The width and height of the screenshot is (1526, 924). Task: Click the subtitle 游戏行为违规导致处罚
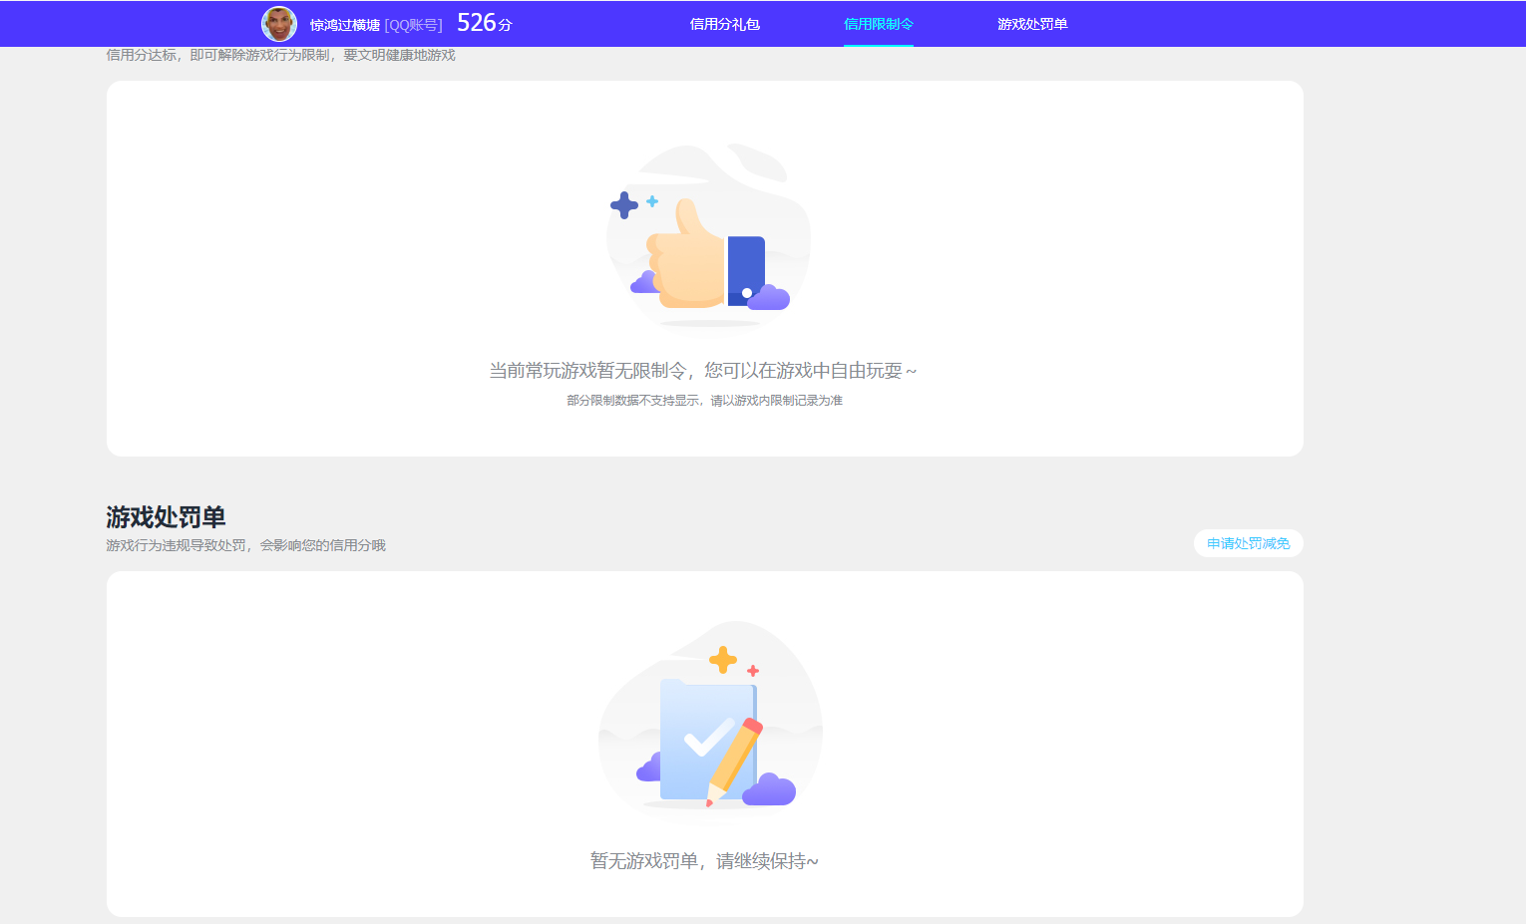176,545
